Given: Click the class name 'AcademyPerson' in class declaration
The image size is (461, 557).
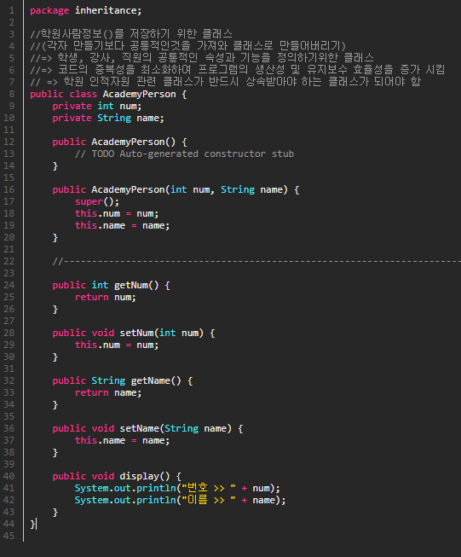Looking at the screenshot, I should coord(139,94).
